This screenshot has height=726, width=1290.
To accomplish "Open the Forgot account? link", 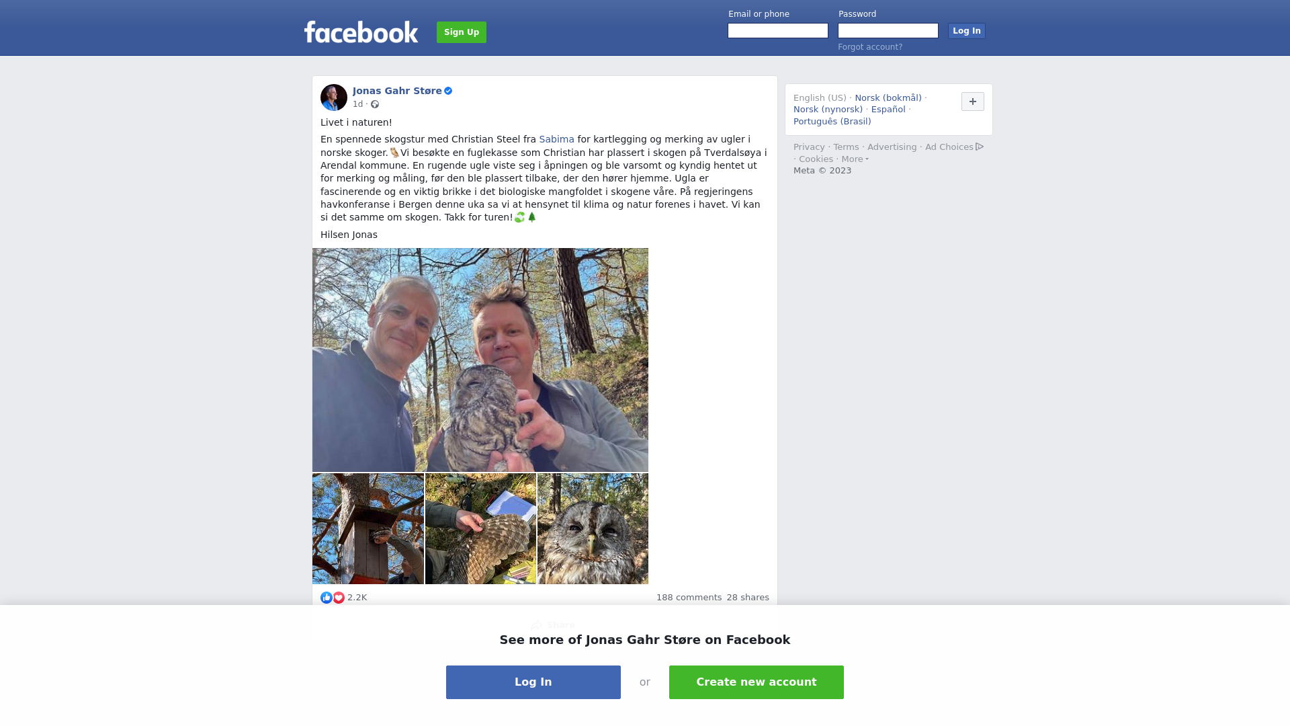I will coord(870,47).
